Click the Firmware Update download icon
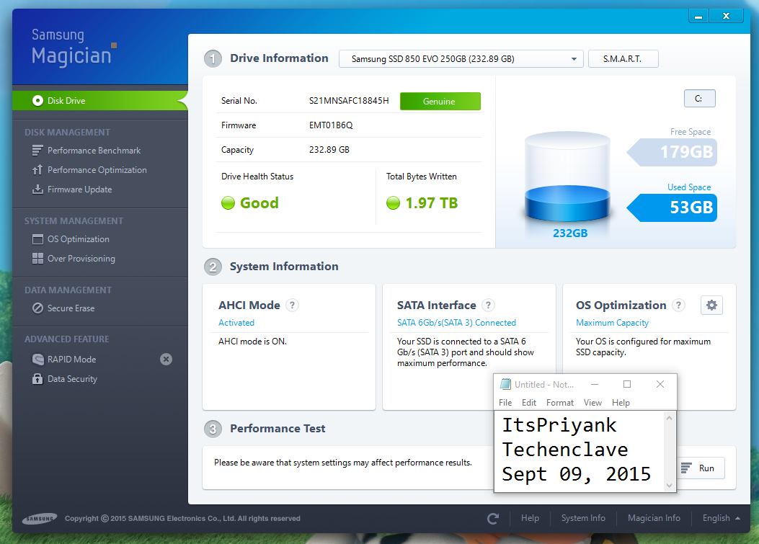 point(37,189)
